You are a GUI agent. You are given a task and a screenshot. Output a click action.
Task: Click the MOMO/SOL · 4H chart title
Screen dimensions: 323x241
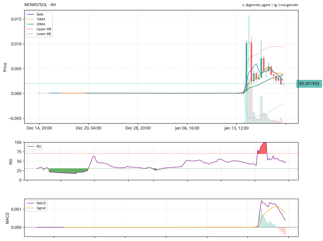[40, 5]
